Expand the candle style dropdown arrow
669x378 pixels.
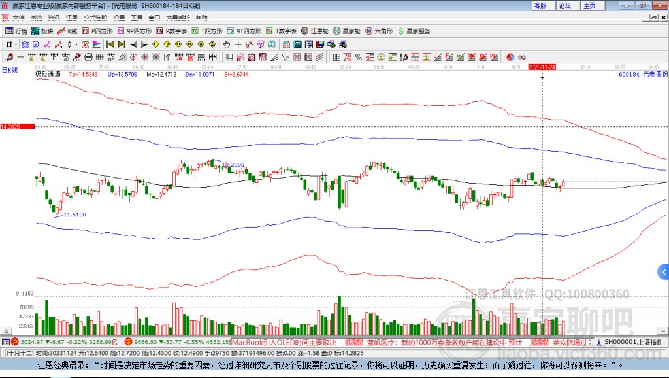click(76, 44)
